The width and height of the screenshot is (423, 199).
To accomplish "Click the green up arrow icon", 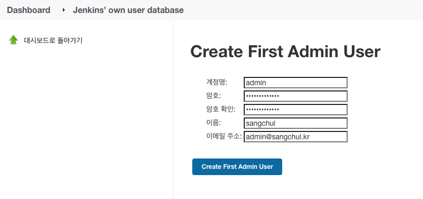I will (x=13, y=40).
